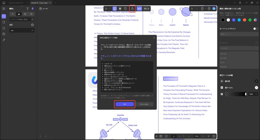Viewport: 260px width, 140px height.
Task: Expand the pointer tool dropdown arrow
Action: (109, 9)
